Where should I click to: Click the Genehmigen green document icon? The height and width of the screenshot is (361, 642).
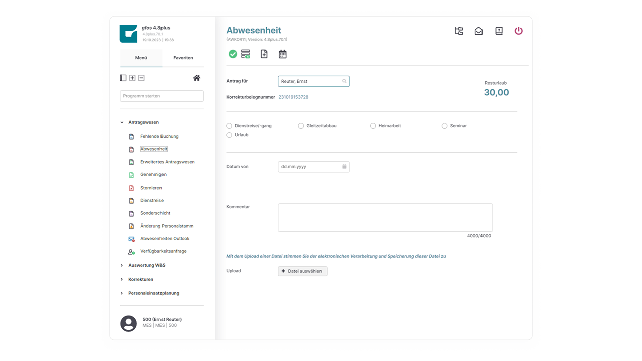tap(131, 175)
